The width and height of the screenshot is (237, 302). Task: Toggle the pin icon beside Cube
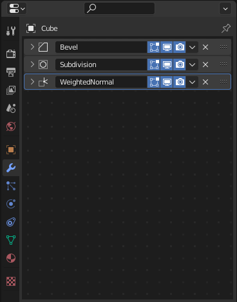(226, 28)
